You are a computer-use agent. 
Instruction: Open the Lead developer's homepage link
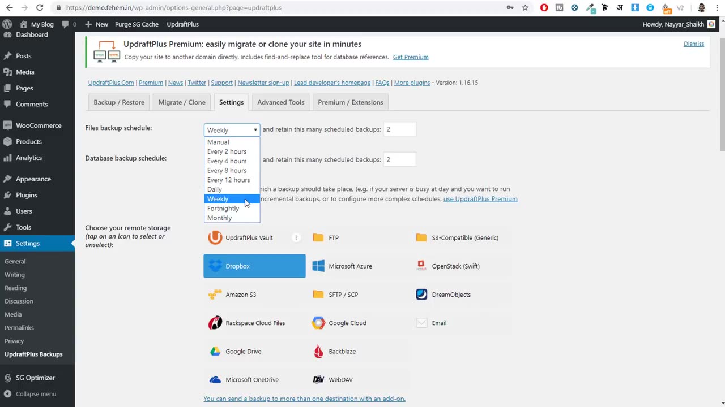point(332,83)
